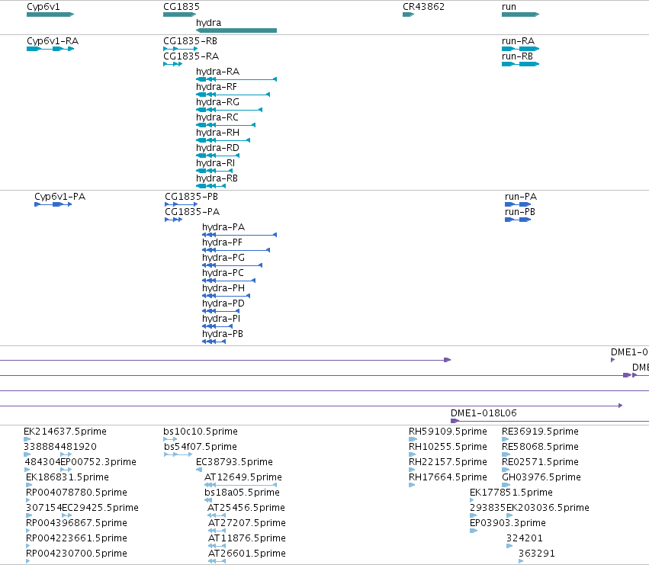Select the run-RB transcript label
The image size is (649, 565).
pos(517,56)
